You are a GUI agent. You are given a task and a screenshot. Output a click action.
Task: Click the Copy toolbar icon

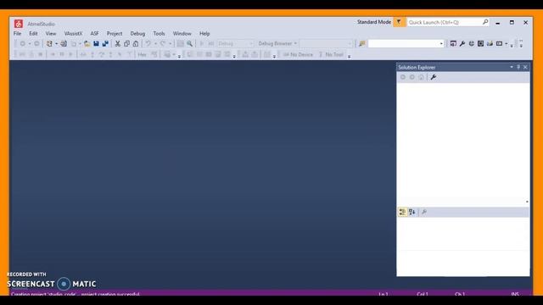click(x=126, y=43)
